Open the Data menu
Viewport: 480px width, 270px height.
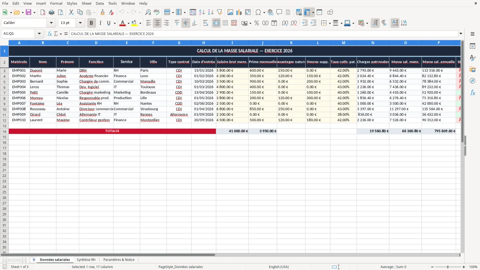(x=100, y=3)
